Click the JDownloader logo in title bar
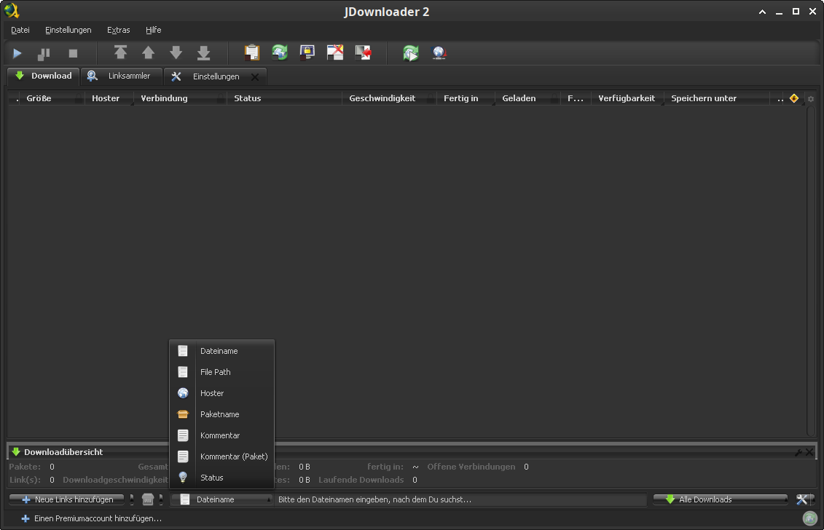 (12, 10)
